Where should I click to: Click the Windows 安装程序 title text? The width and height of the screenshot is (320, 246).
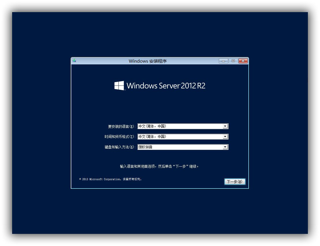click(148, 61)
